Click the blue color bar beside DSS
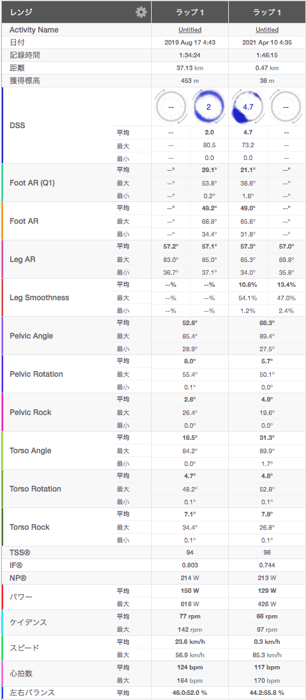 point(3,126)
